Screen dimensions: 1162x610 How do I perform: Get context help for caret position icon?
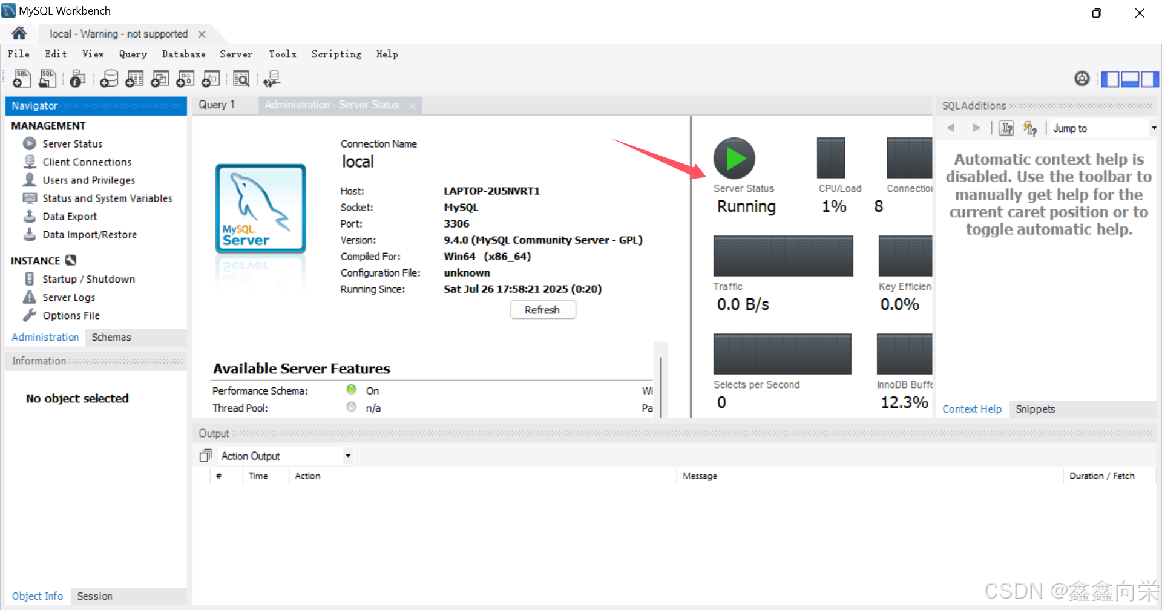click(x=1006, y=128)
